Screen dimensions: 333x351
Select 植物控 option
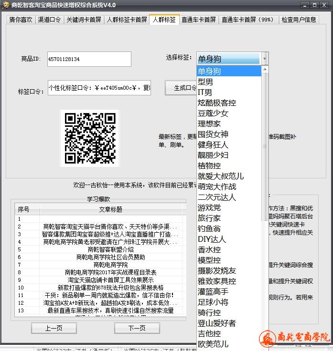click(x=229, y=165)
